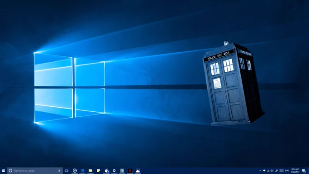Activate the Cortana microphone icon
309x174 pixels.
point(60,171)
